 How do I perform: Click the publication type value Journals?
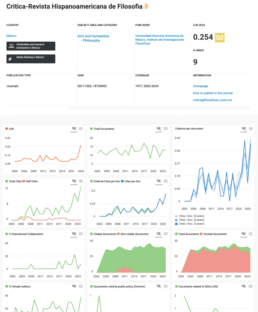[12, 86]
